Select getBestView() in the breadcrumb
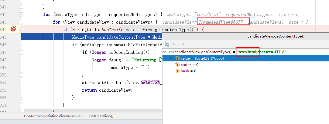 click(x=101, y=116)
